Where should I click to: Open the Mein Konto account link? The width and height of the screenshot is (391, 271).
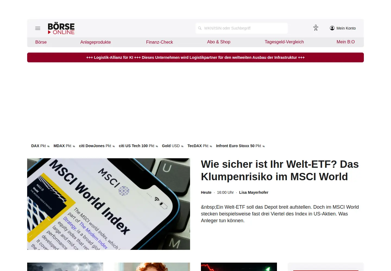[x=343, y=28]
